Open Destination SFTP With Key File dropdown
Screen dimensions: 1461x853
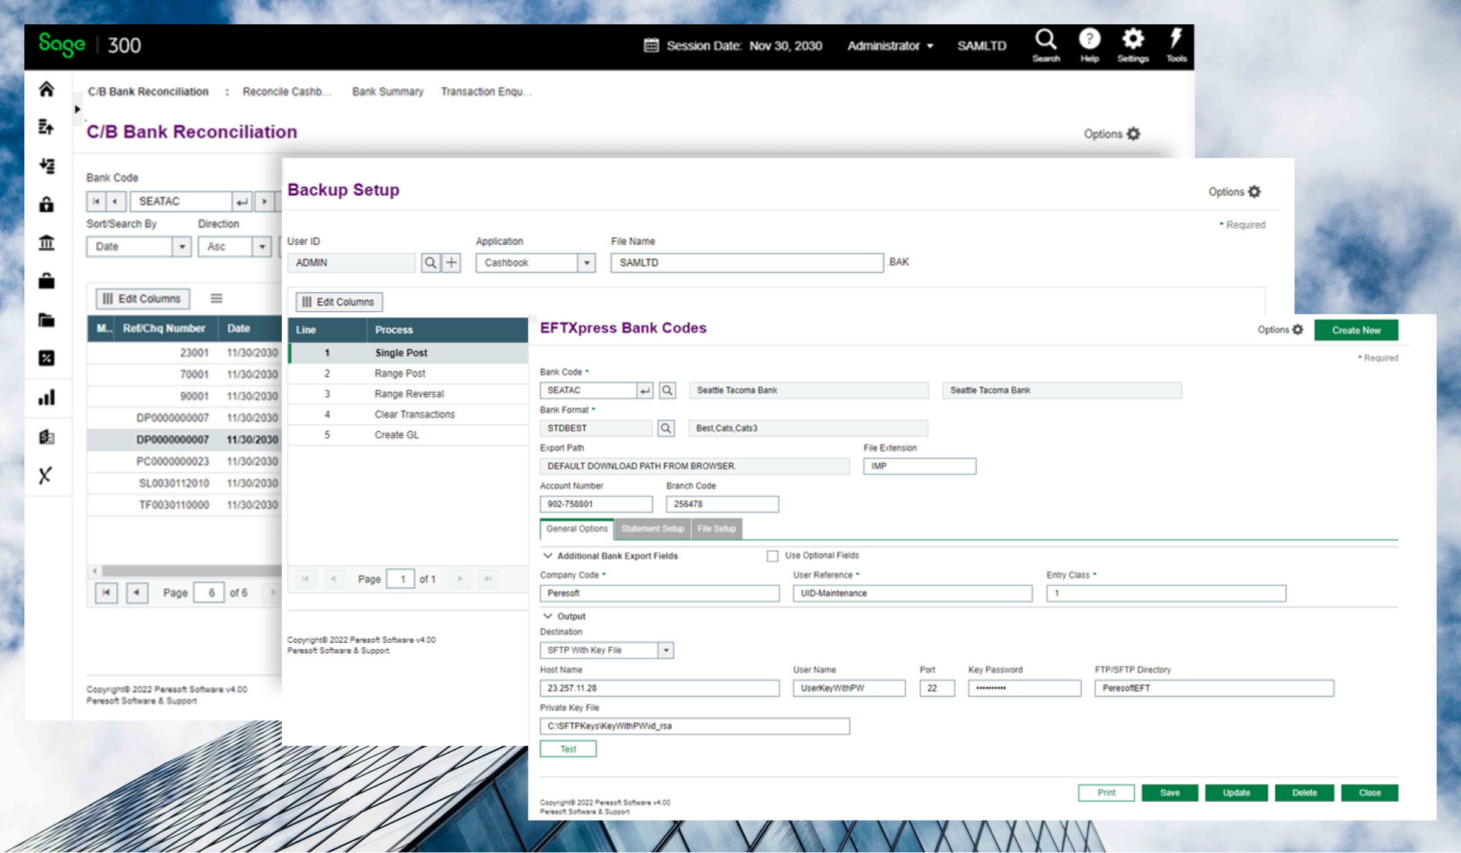(666, 650)
